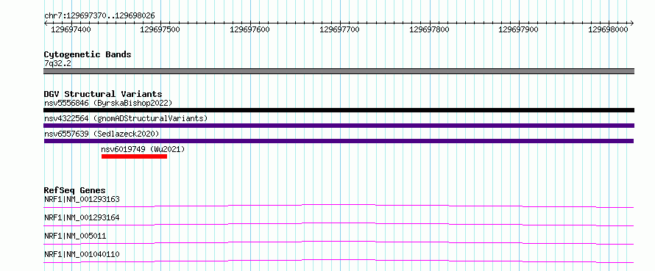Select the purple nsv6557639 variant bar
This screenshot has height=271, width=655.
point(339,141)
